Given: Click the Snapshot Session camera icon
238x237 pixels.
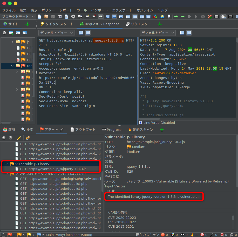Looking at the screenshot, I should pyautogui.click(x=60, y=17).
